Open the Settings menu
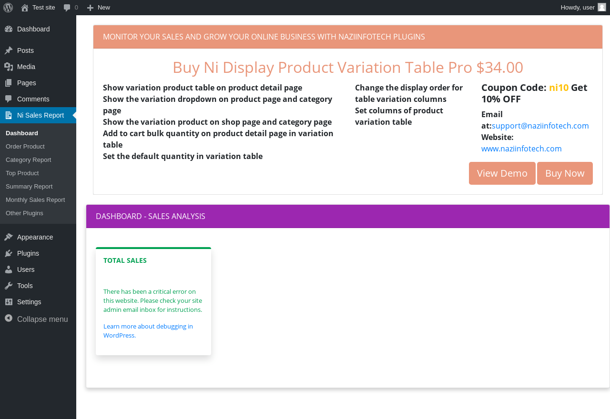The image size is (610, 419). click(38, 302)
